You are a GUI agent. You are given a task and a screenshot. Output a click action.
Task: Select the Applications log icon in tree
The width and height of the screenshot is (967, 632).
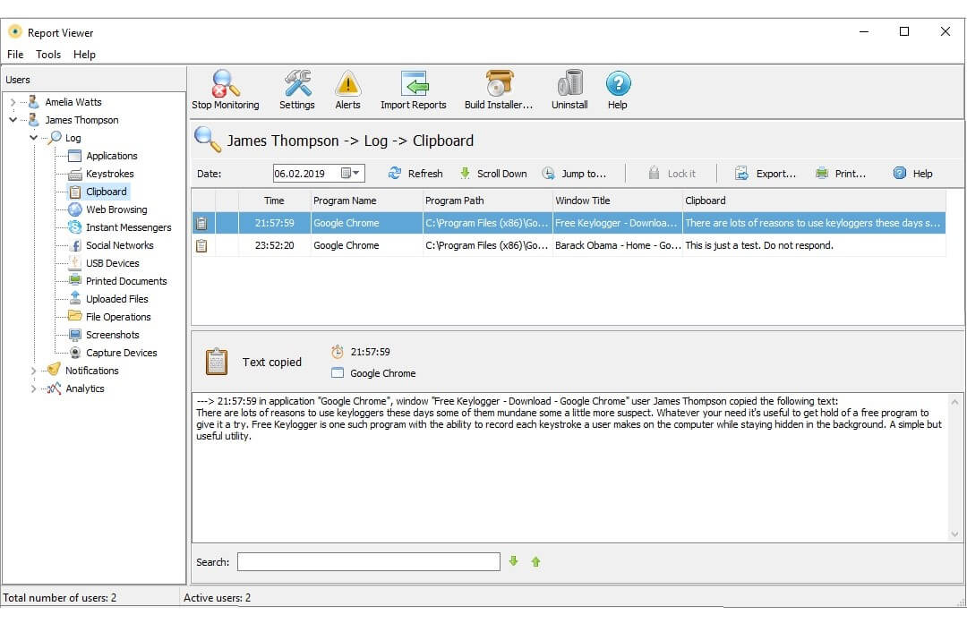pyautogui.click(x=74, y=156)
